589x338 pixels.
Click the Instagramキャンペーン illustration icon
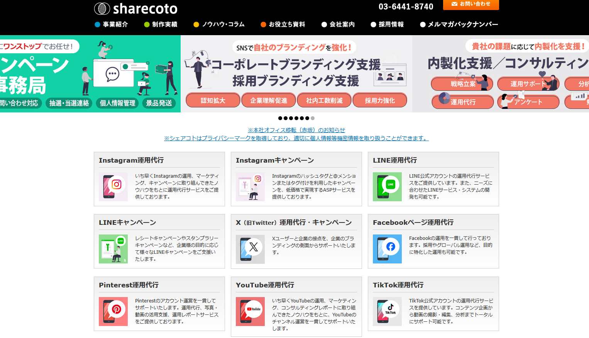[250, 187]
